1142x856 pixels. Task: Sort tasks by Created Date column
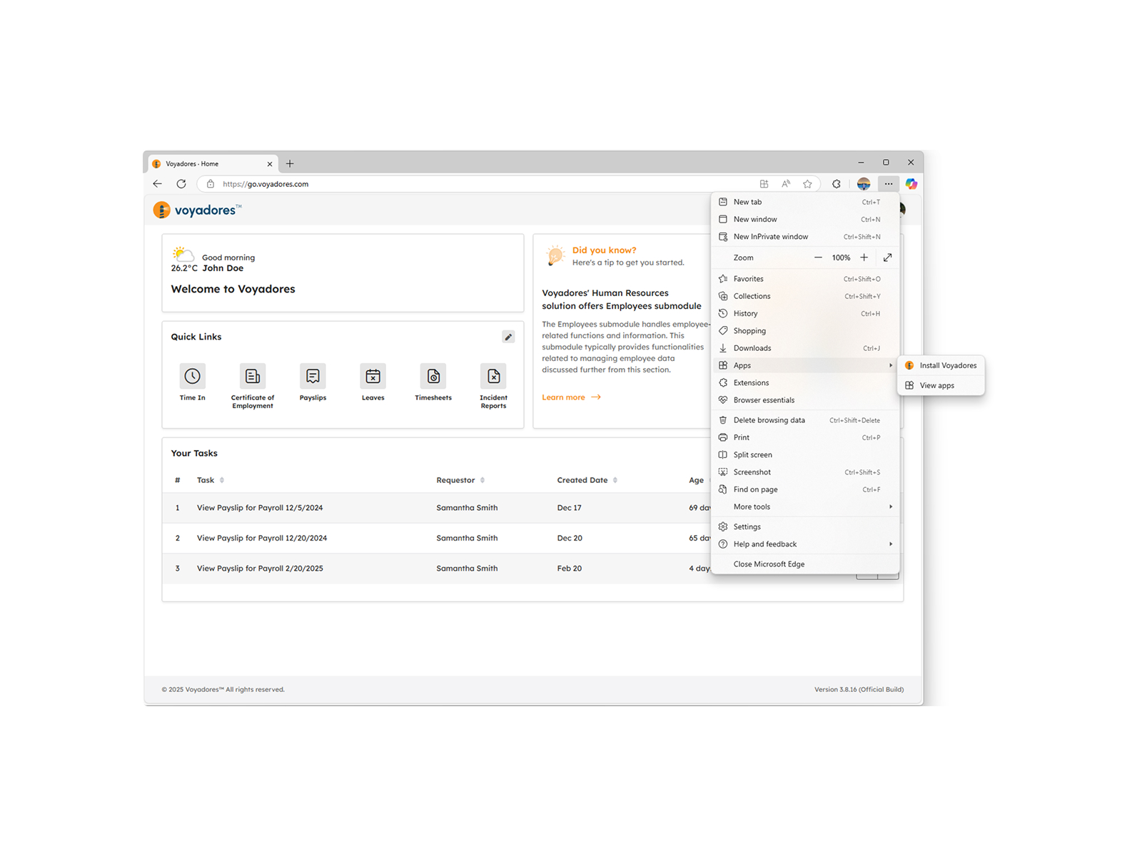point(587,480)
